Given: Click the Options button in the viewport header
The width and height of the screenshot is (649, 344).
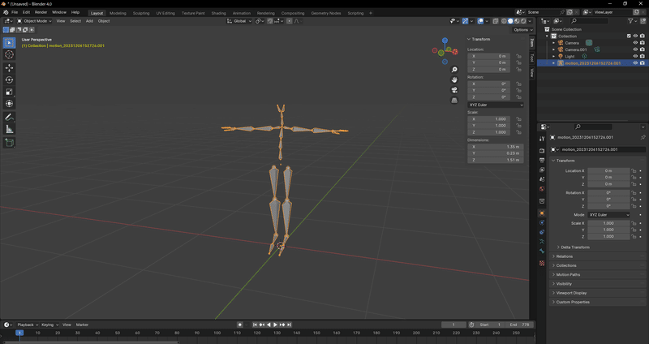Looking at the screenshot, I should pyautogui.click(x=521, y=29).
